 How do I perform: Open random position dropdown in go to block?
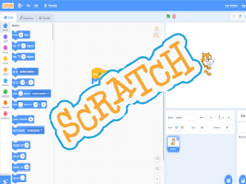[28, 72]
